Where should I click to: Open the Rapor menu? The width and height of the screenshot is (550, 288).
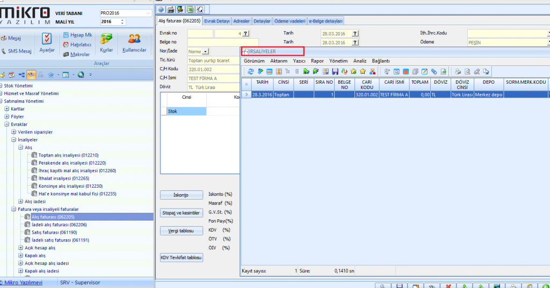317,61
